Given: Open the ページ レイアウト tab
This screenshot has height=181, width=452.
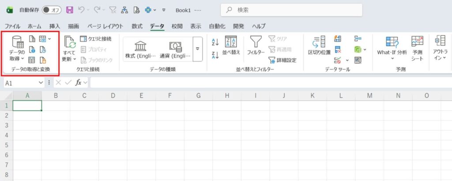Looking at the screenshot, I should click(105, 26).
